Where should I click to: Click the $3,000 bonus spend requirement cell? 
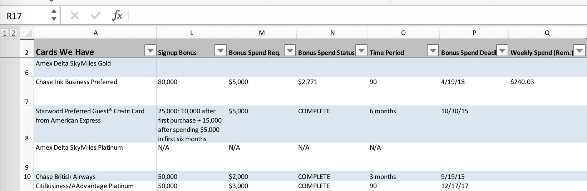point(262,186)
